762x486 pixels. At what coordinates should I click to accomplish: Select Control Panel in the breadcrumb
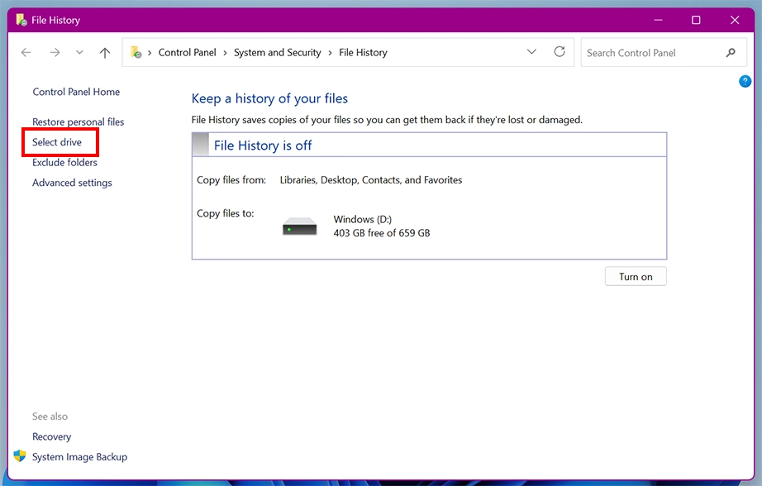pos(187,53)
